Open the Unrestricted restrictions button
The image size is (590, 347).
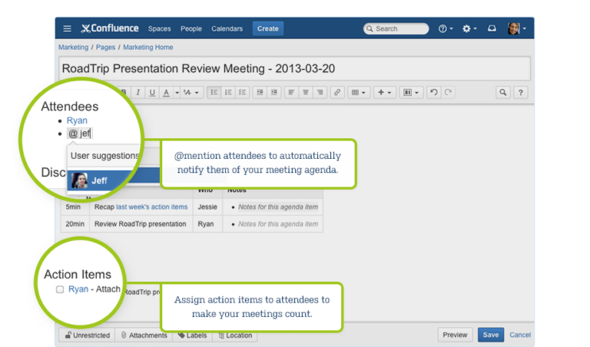click(88, 335)
